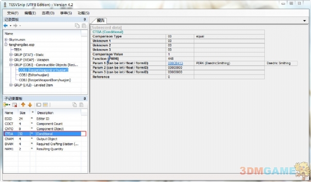Viewport: 311px width, 182px height.
Task: Select the TES4 record in the tree
Action: (17, 50)
